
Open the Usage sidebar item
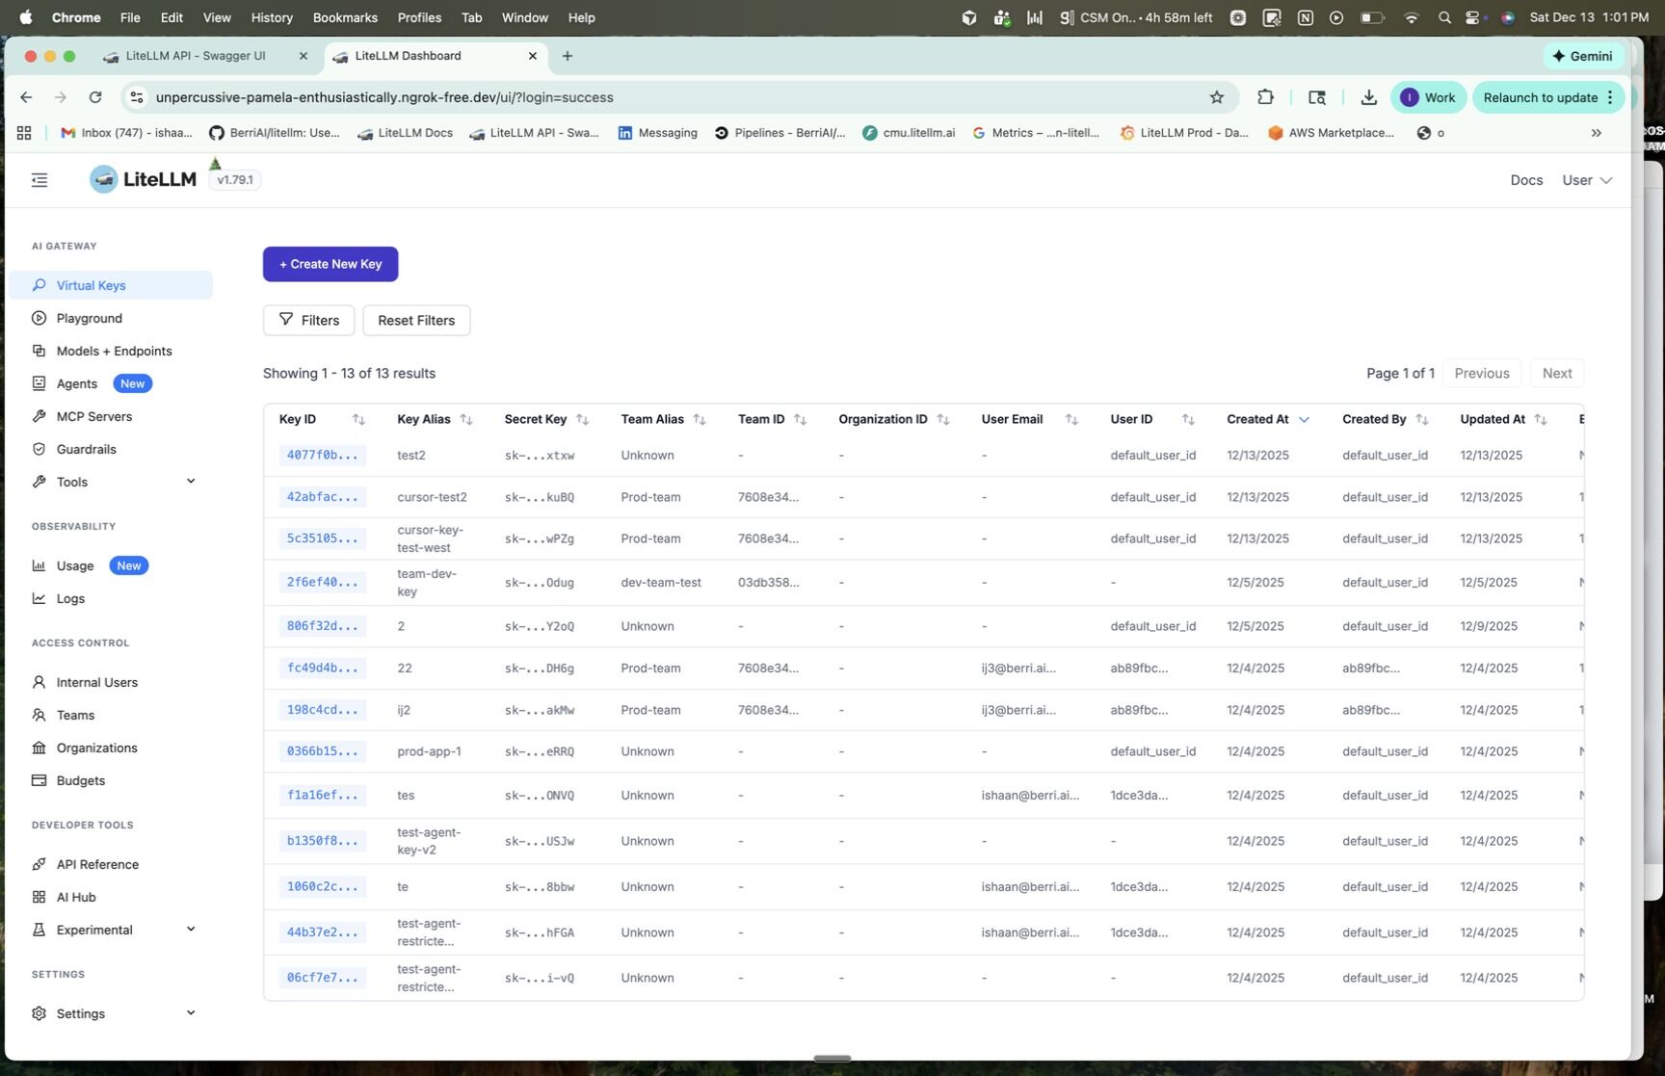[74, 565]
